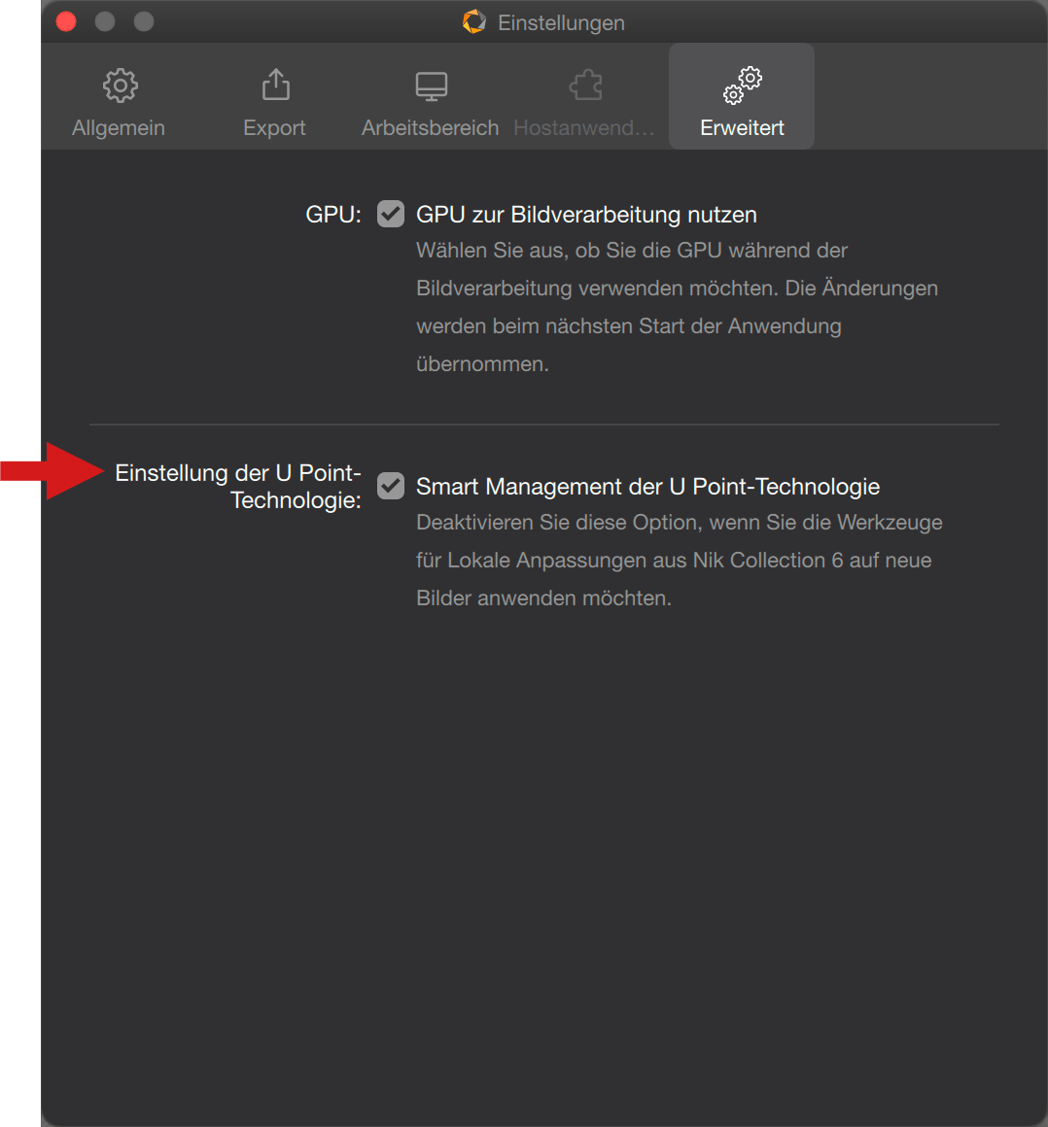Click the 'GPU:' section label
1048x1127 pixels.
click(x=333, y=214)
